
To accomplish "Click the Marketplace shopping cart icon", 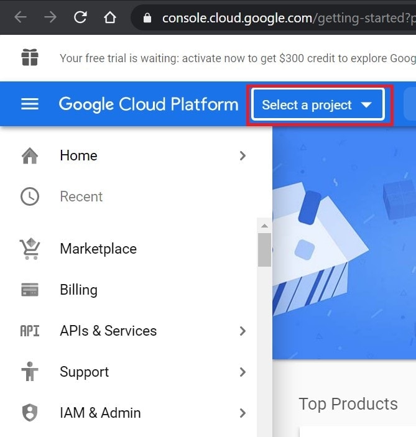I will coord(30,249).
